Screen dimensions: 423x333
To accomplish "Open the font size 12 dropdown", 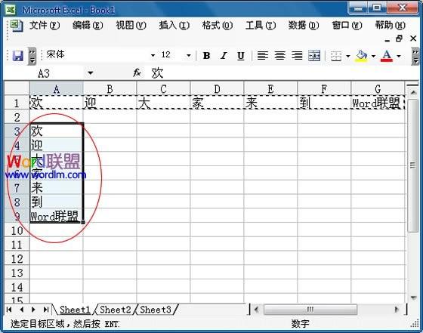I will point(189,56).
